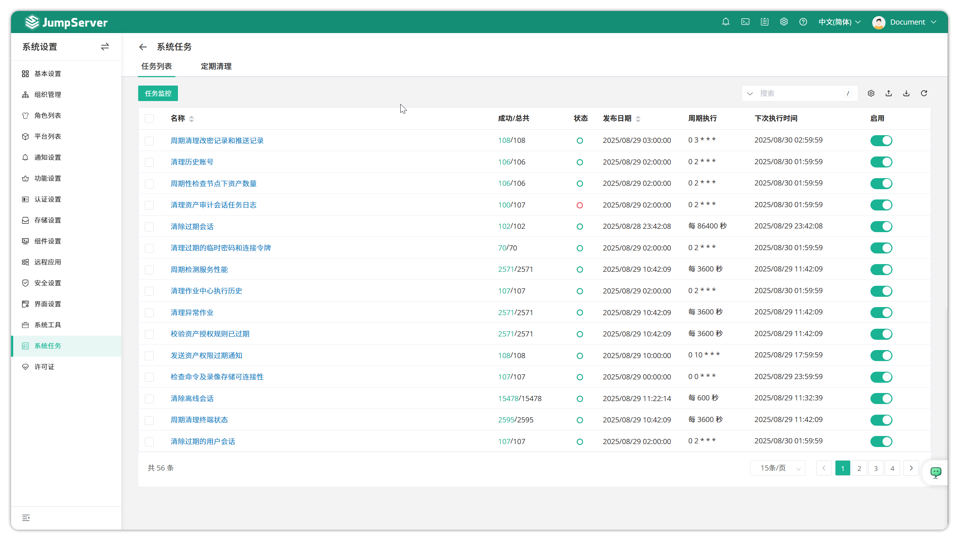Screen dimensions: 959x537
Task: Open the web terminal icon in header
Action: 745,22
